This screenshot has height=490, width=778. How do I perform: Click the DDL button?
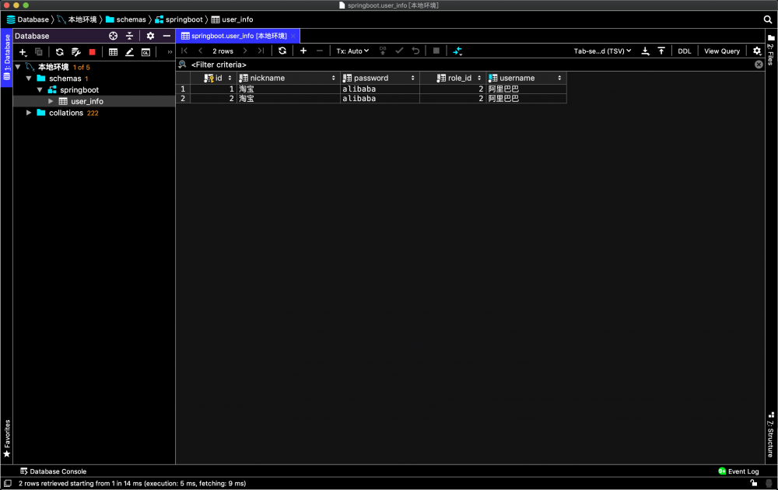684,51
